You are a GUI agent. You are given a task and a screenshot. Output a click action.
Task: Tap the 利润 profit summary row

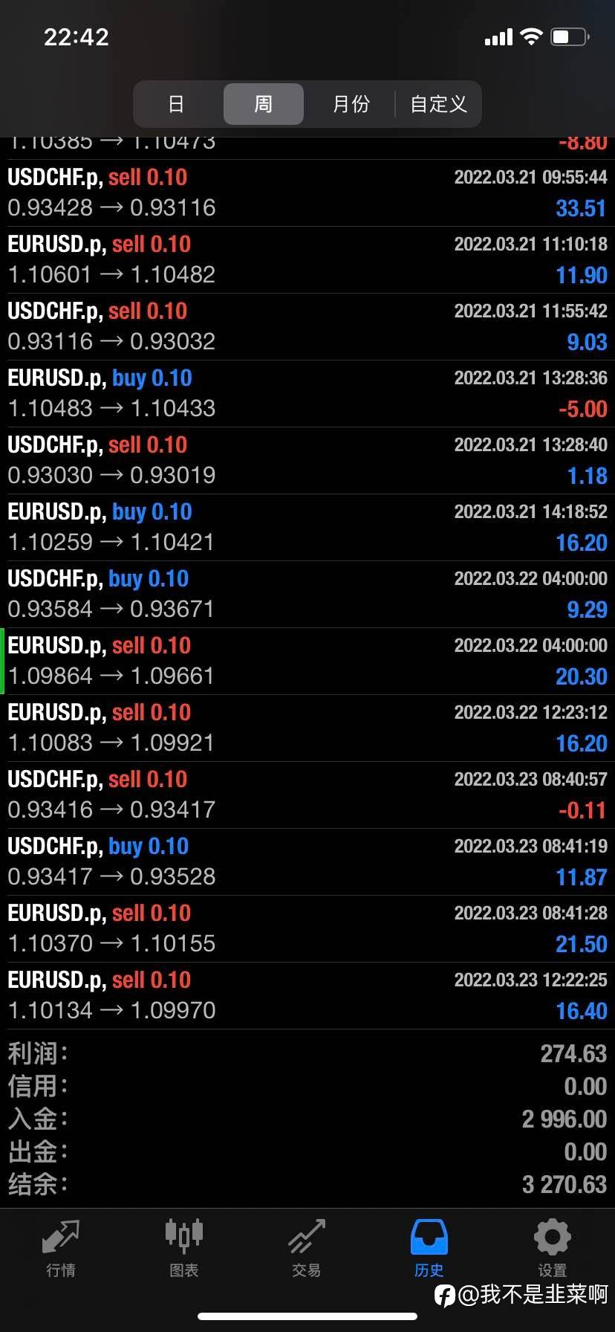tap(307, 1053)
